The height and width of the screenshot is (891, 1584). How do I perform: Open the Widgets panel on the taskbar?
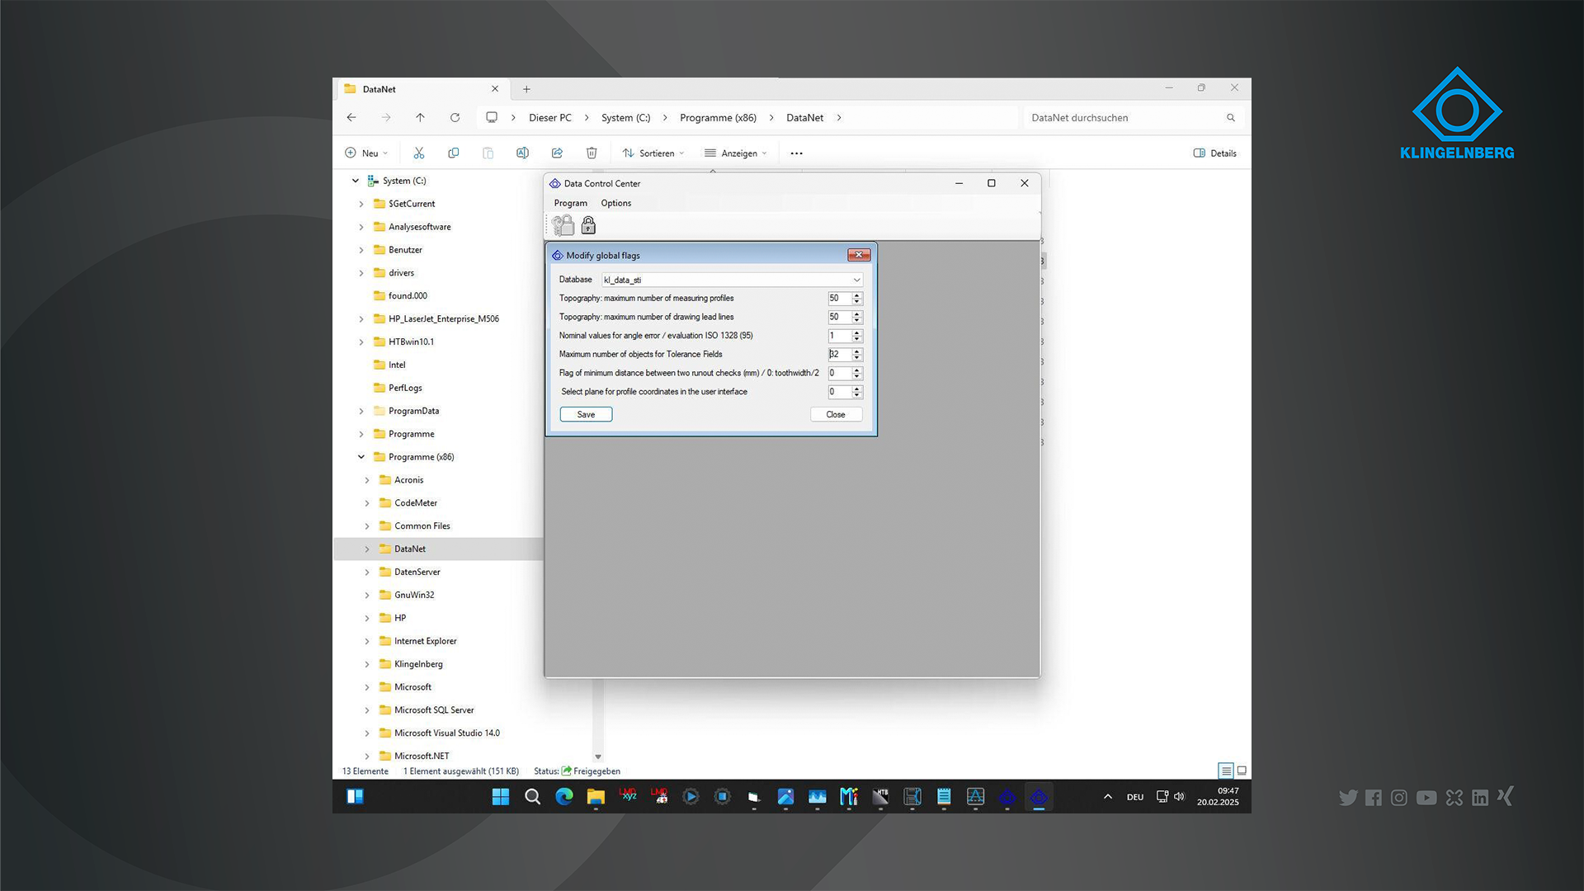pyautogui.click(x=356, y=797)
